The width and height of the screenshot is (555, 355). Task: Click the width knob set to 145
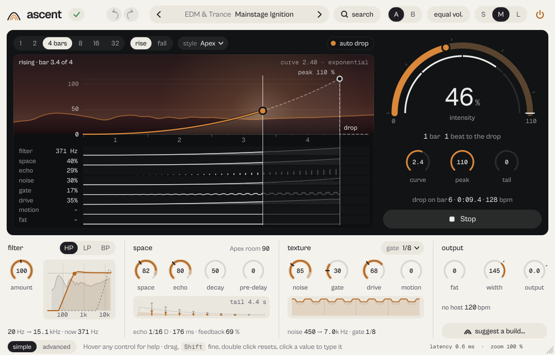(x=494, y=271)
